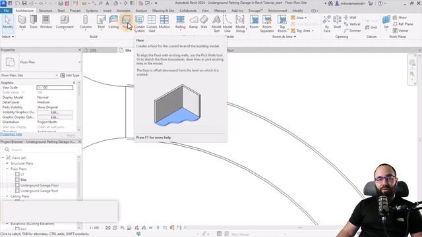Choose the Model Group tool
This screenshot has height=237, width=422.
pos(240,24)
